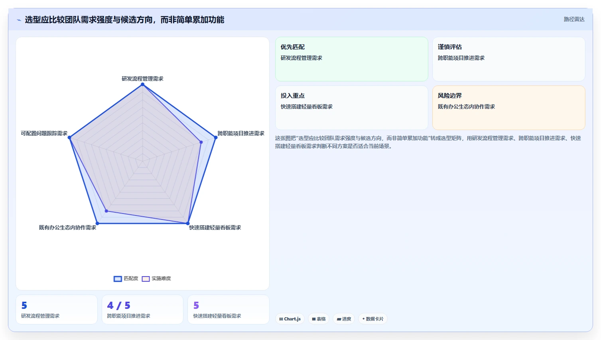This screenshot has height=340, width=601.
Task: Select the 快速搭建轻量看板需求 stat card
Action: pos(229,310)
